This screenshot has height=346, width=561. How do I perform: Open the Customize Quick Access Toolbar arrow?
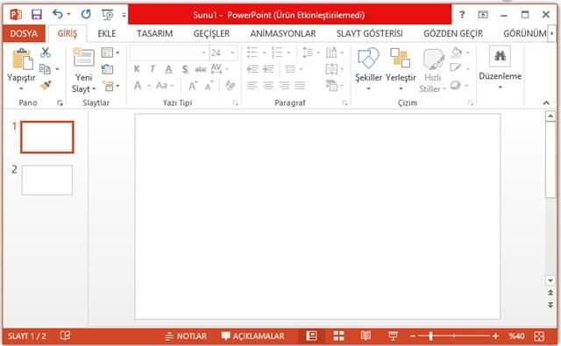coord(124,15)
